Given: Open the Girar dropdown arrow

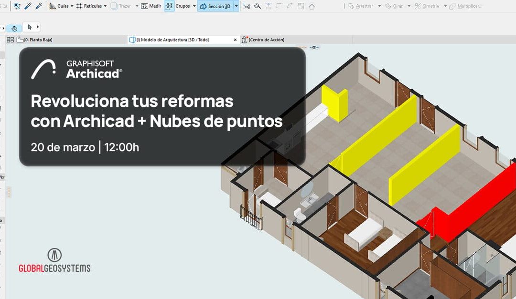Looking at the screenshot, I should click(x=409, y=6).
